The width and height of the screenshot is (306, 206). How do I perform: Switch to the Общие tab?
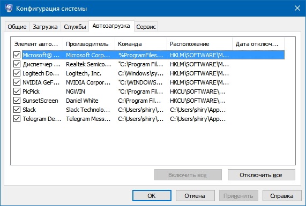[x=17, y=27]
